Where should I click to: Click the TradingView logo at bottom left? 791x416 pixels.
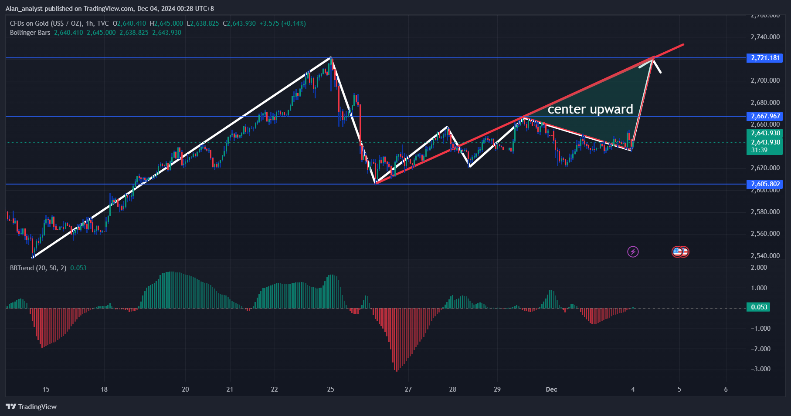(31, 406)
